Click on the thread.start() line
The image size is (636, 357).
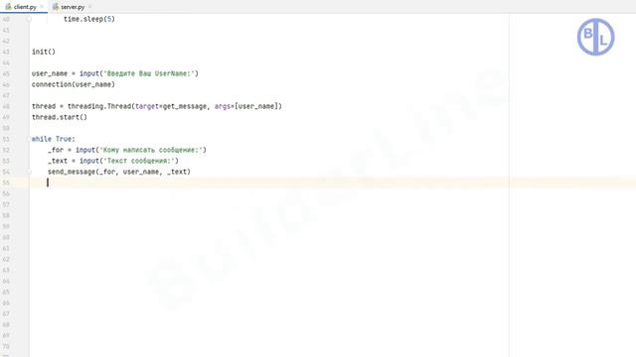(x=60, y=117)
